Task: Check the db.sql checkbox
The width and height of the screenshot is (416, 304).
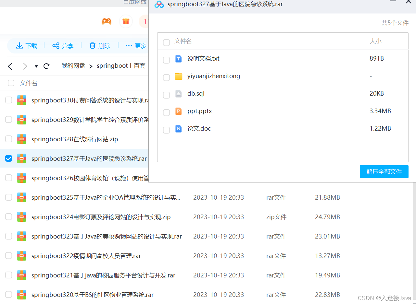Action: point(166,95)
